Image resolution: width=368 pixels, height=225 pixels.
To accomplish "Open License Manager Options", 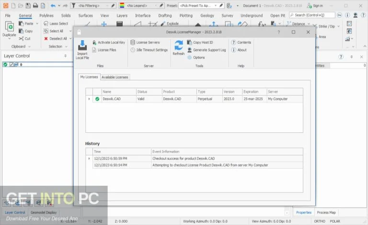I will click(x=196, y=57).
